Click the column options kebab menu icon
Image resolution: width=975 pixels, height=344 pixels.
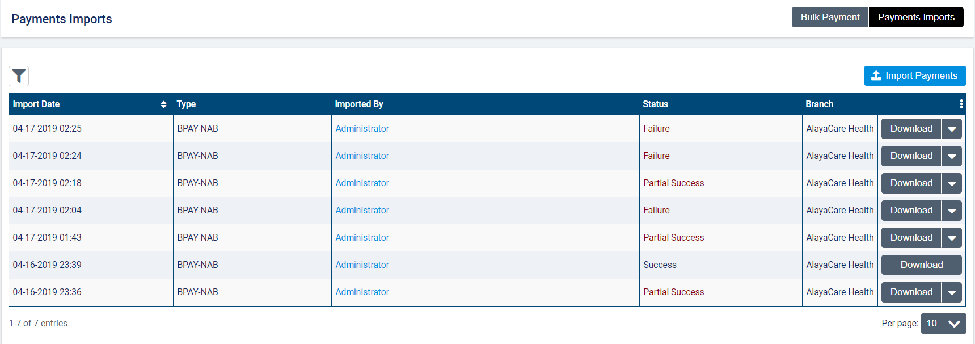[x=961, y=104]
